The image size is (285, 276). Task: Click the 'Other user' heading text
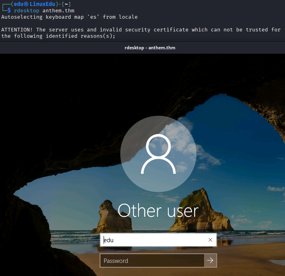coord(158,211)
